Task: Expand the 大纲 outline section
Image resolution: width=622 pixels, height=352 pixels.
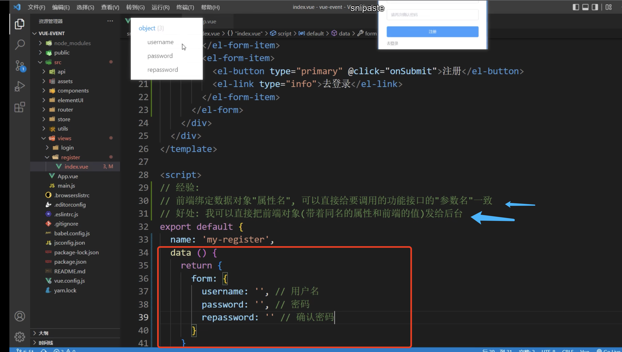Action: click(75, 333)
